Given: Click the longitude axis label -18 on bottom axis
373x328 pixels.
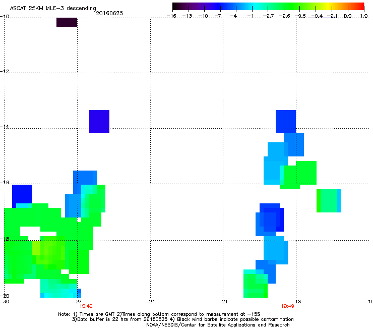Looking at the screenshot, I should click(x=296, y=302).
